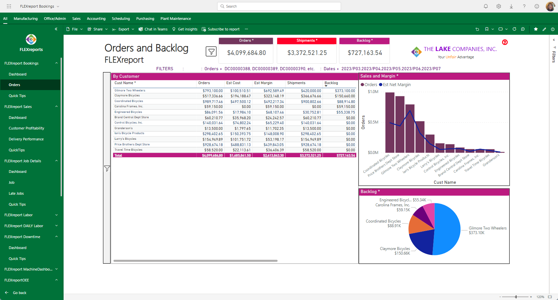Adjust the zoom slider handle
This screenshot has width=558, height=300.
(516, 297)
